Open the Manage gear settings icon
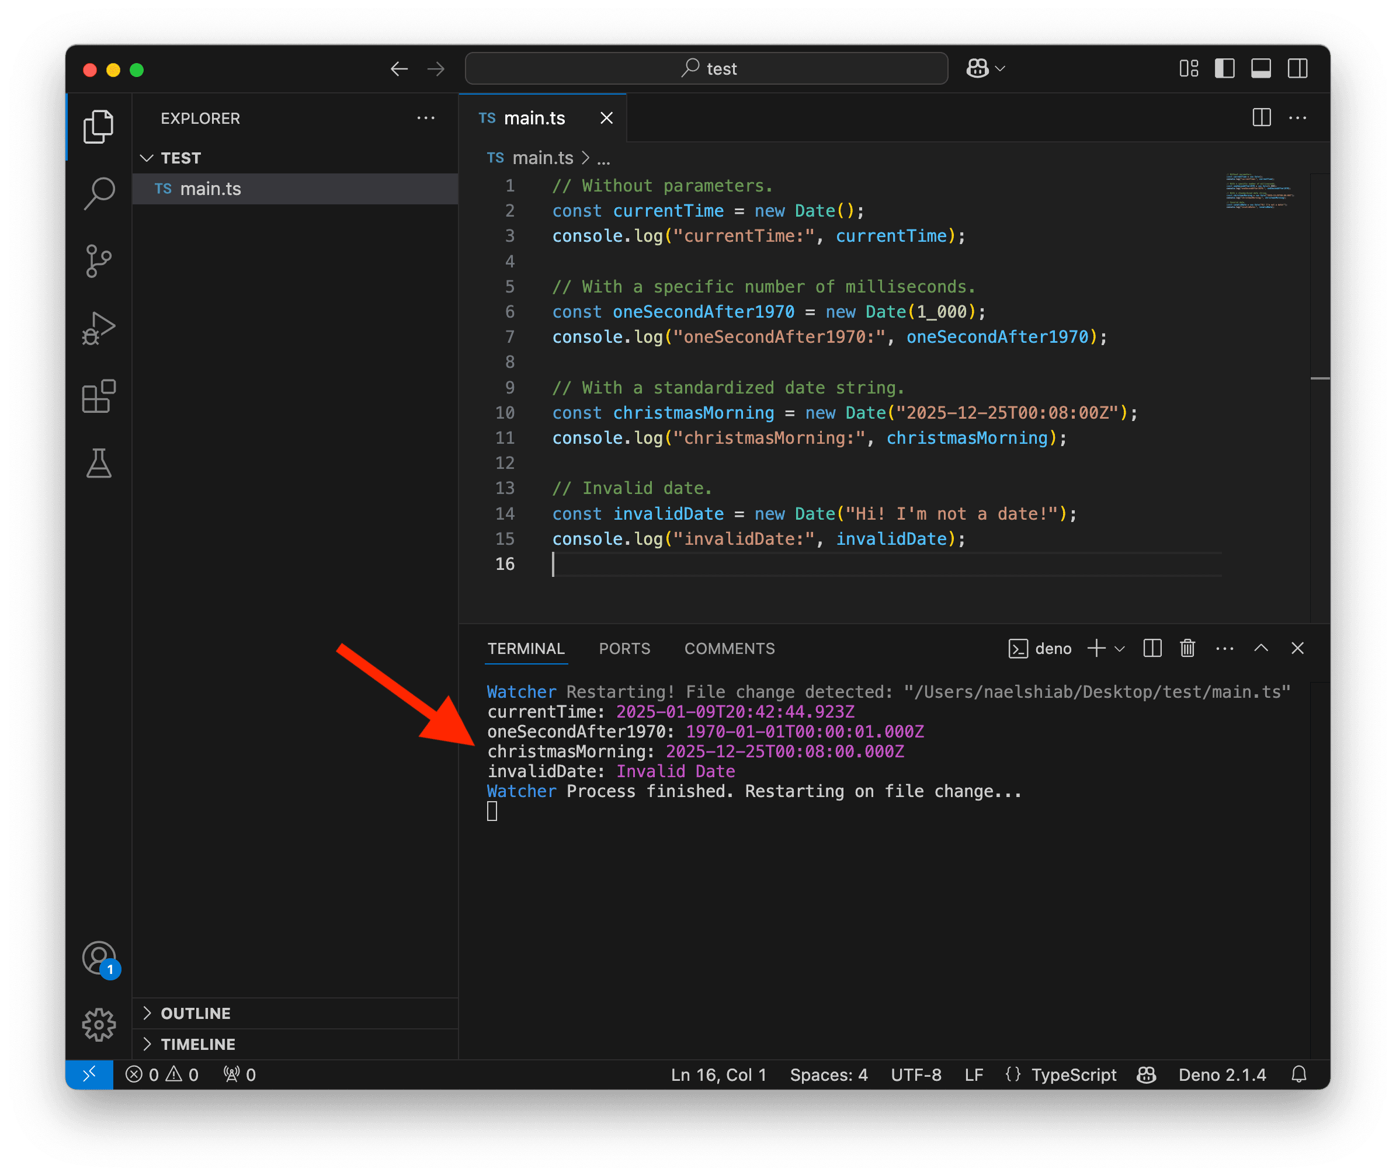The image size is (1396, 1176). pyautogui.click(x=99, y=1024)
